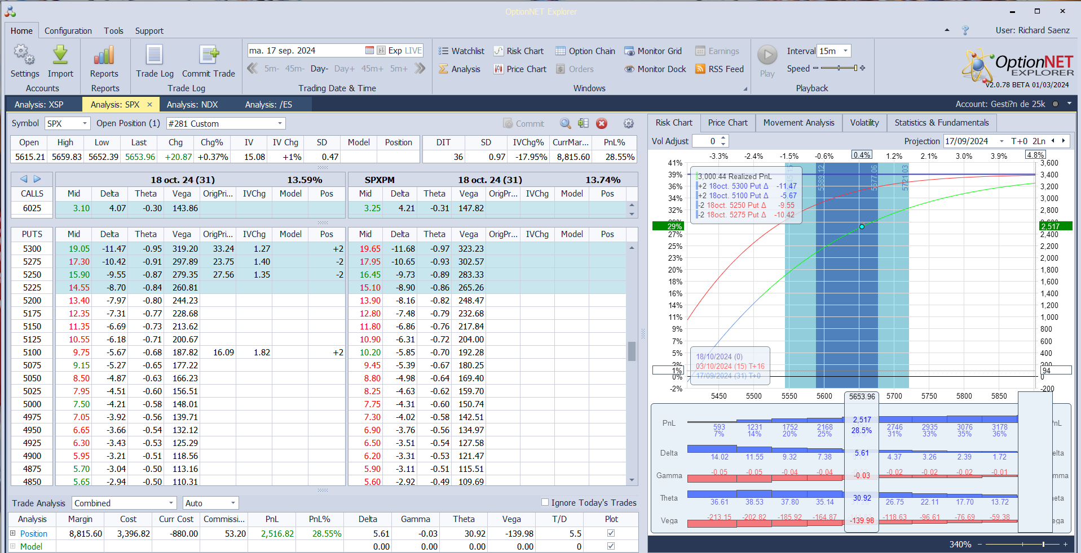
Task: Switch to the Analysis: NDX tab
Action: click(192, 104)
